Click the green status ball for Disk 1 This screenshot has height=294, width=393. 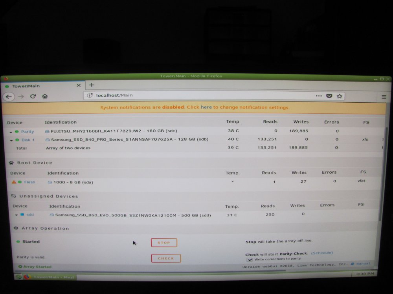[17, 140]
